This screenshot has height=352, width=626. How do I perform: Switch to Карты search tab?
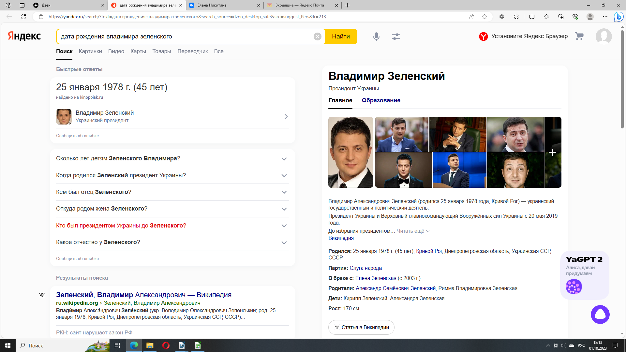(x=138, y=51)
